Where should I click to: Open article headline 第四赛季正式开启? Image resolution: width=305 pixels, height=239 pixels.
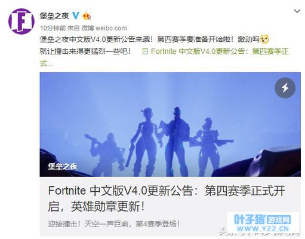(x=245, y=191)
